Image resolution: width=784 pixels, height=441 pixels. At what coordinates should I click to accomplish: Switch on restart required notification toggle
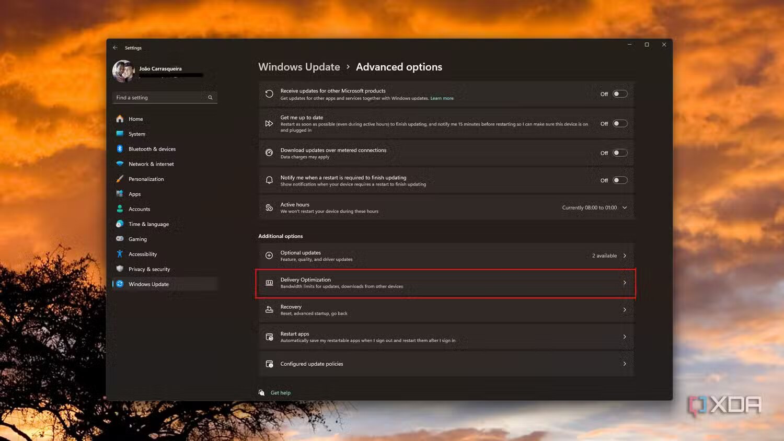coord(619,180)
